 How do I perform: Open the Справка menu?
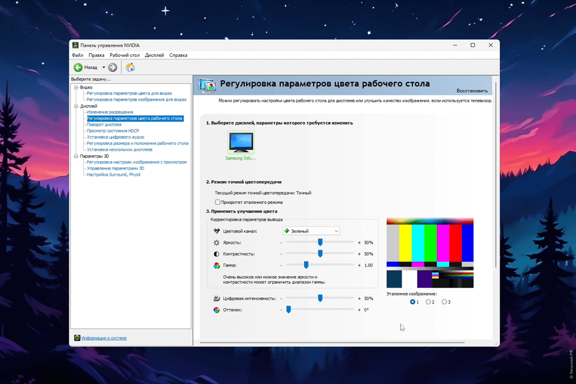click(x=178, y=55)
